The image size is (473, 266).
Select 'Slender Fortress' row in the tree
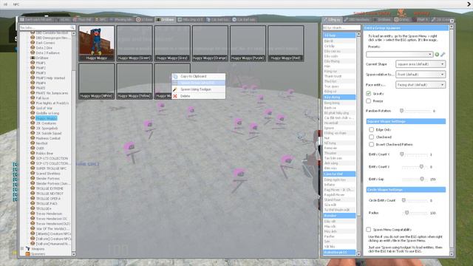47,179
